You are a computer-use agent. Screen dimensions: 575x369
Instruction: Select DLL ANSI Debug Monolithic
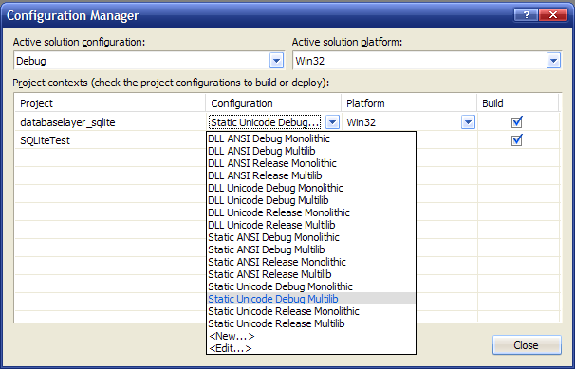(311, 138)
